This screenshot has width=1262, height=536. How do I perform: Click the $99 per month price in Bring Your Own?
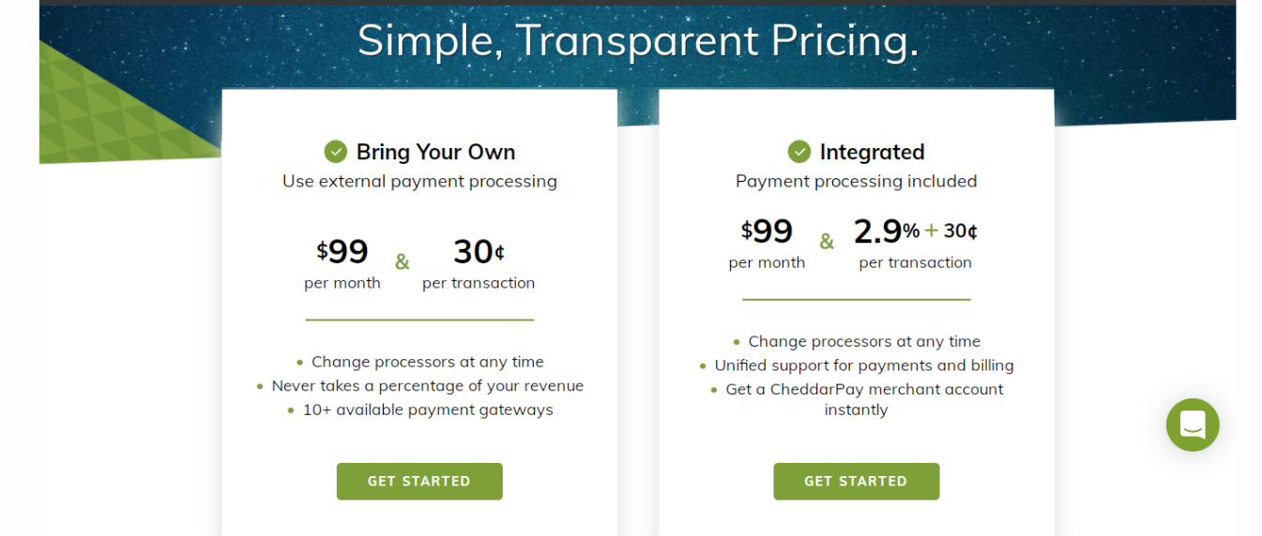(342, 262)
